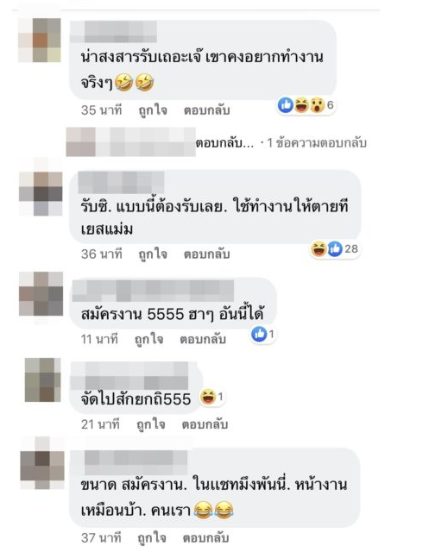
Task: Click the 21 นาที timestamp
Action: point(100,424)
